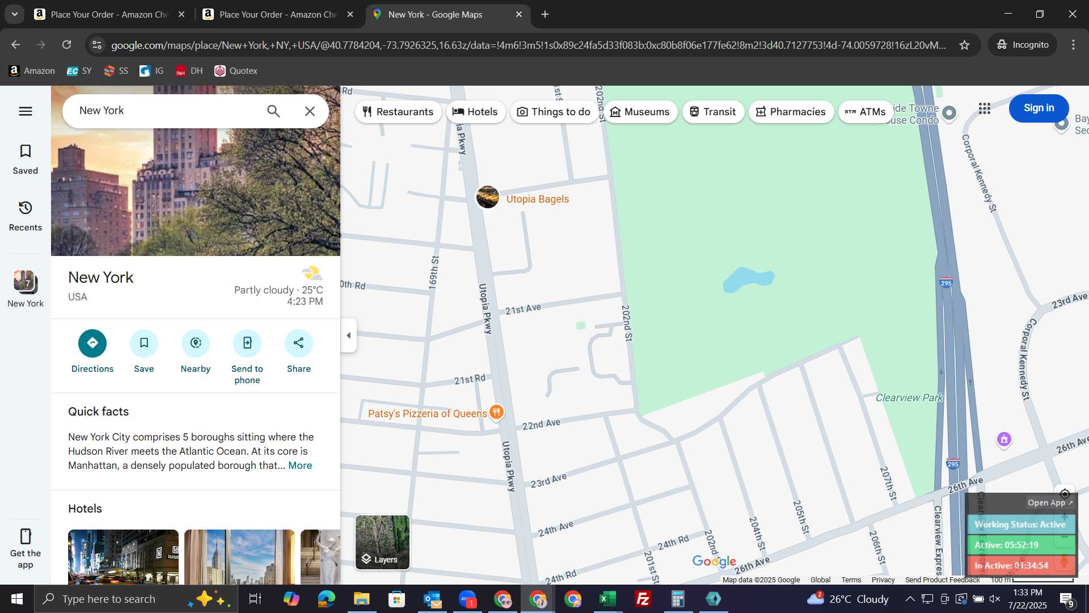Show hidden system tray icons
Image resolution: width=1089 pixels, height=613 pixels.
909,599
